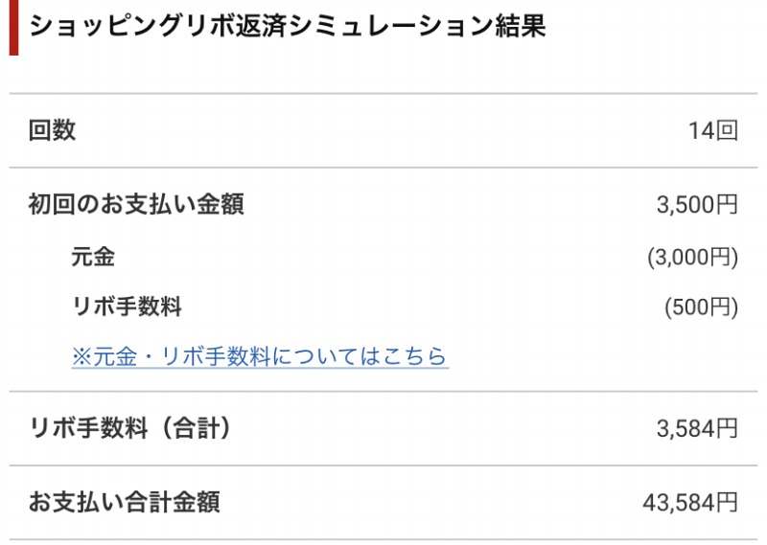Select the お支払い合計金額 label
This screenshot has width=767, height=545.
coord(125,501)
